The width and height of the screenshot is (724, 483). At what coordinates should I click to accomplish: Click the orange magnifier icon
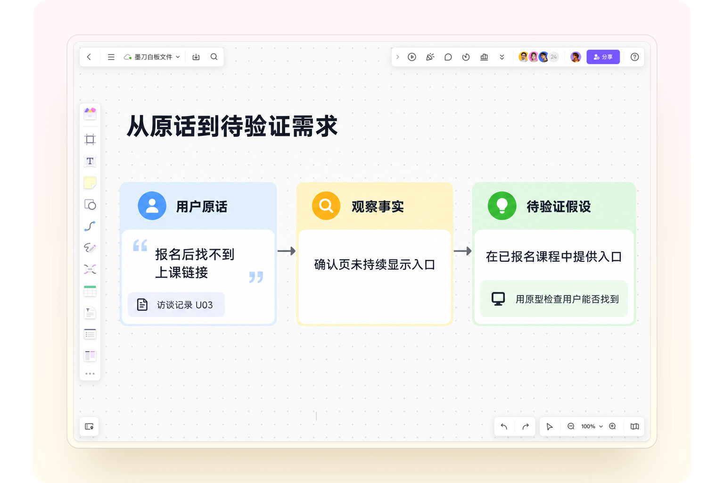pyautogui.click(x=326, y=206)
